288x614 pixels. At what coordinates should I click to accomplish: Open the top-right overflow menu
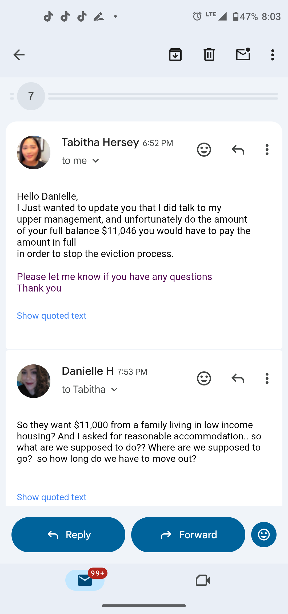(272, 55)
